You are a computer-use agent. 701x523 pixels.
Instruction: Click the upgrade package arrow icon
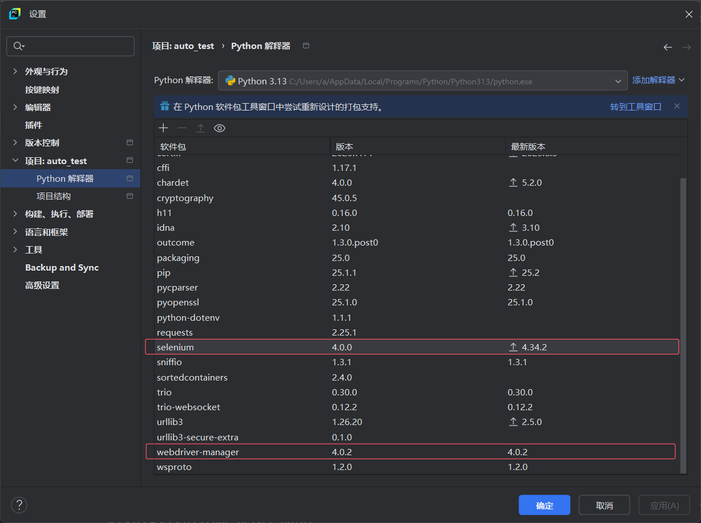[x=200, y=128]
